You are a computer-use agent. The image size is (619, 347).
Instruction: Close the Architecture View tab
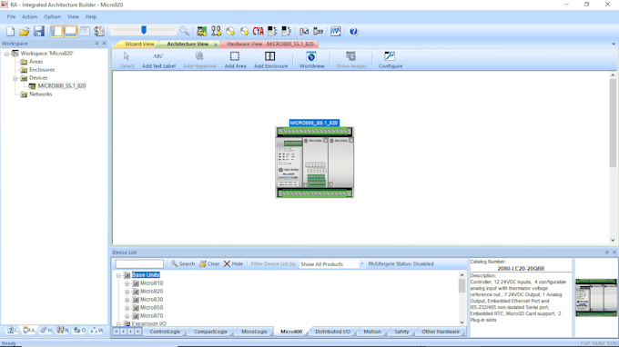(216, 45)
